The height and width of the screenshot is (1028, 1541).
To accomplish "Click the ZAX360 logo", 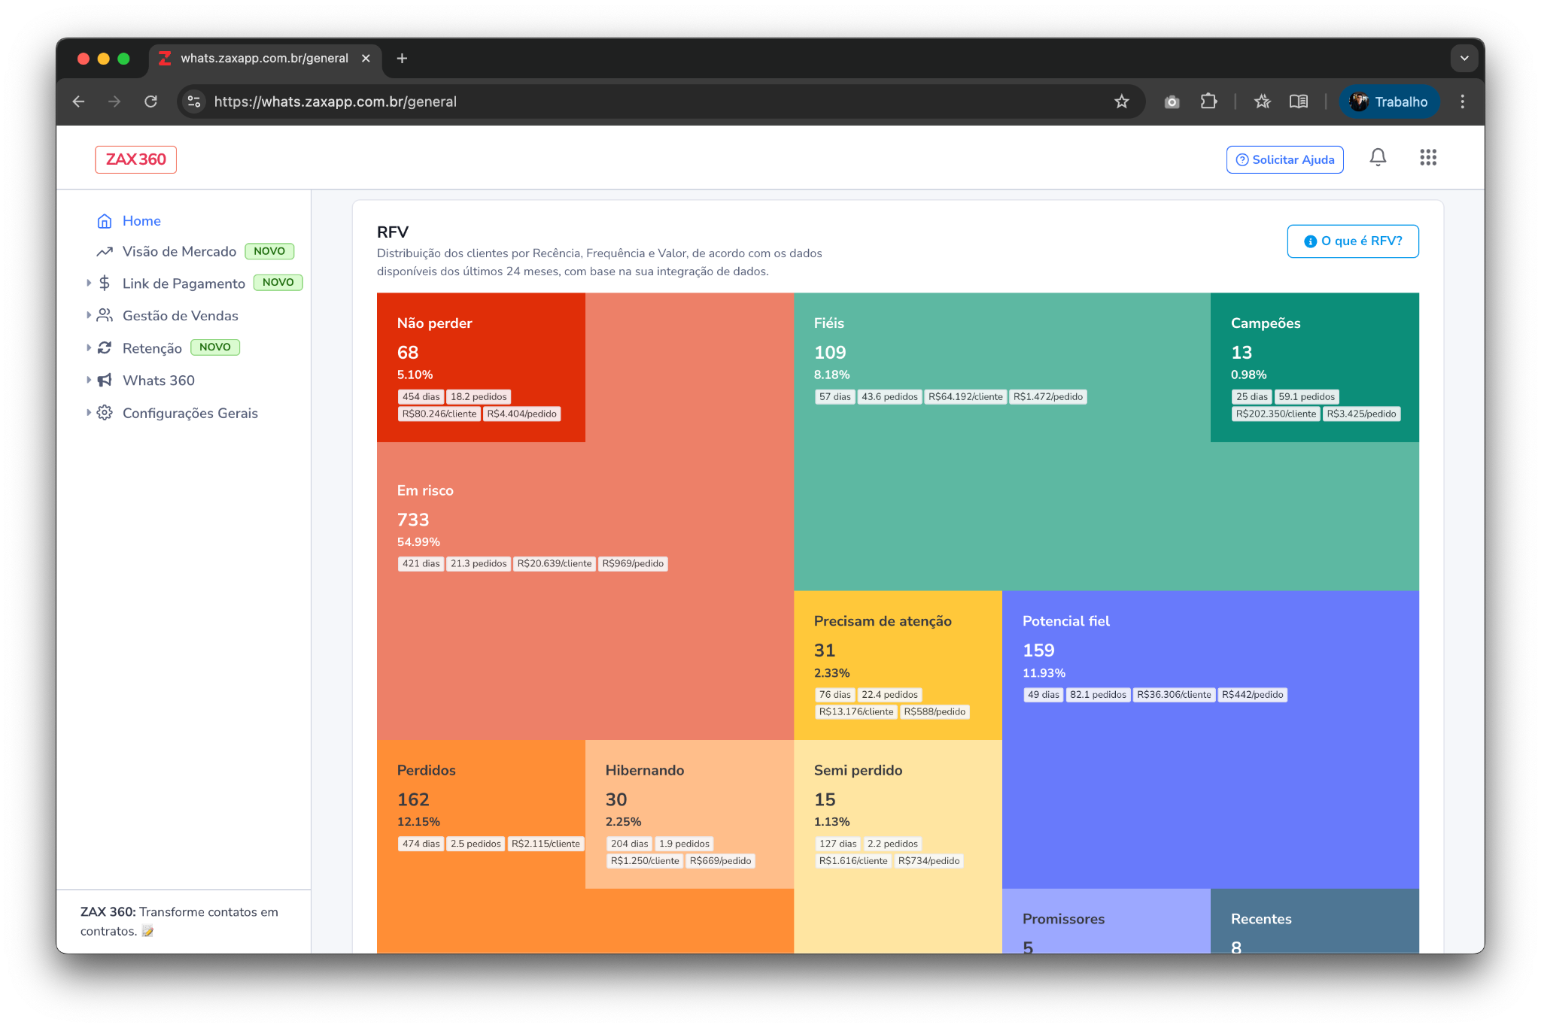I will [x=136, y=159].
